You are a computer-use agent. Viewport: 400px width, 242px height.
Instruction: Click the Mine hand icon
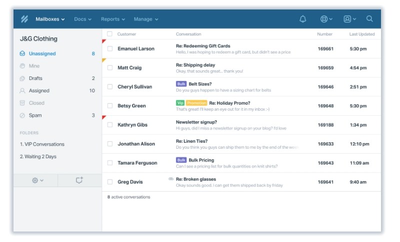point(22,66)
